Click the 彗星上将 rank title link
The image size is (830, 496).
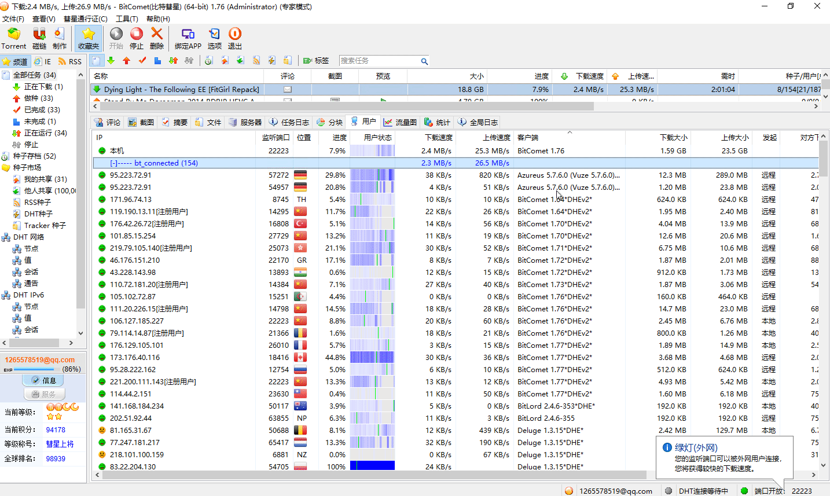(x=60, y=444)
